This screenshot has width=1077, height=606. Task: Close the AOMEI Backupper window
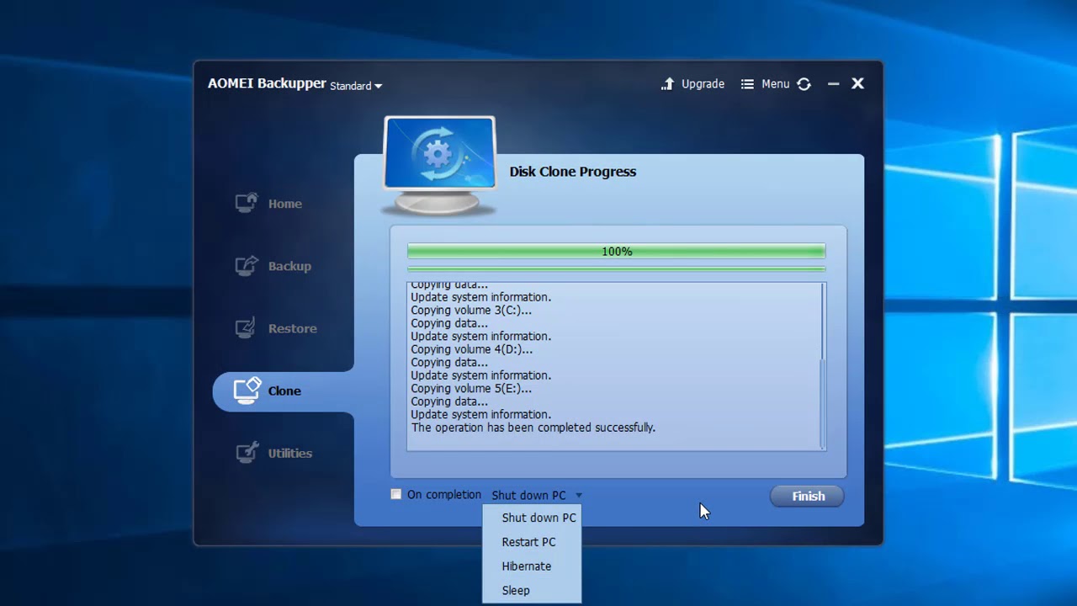(x=857, y=83)
